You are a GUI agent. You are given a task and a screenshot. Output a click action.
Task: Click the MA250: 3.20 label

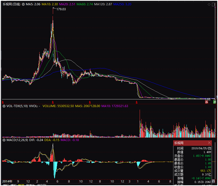point(122,4)
